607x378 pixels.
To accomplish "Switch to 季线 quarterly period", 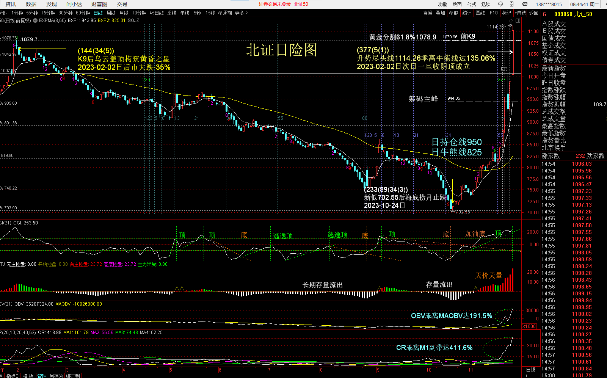I will tap(172, 13).
